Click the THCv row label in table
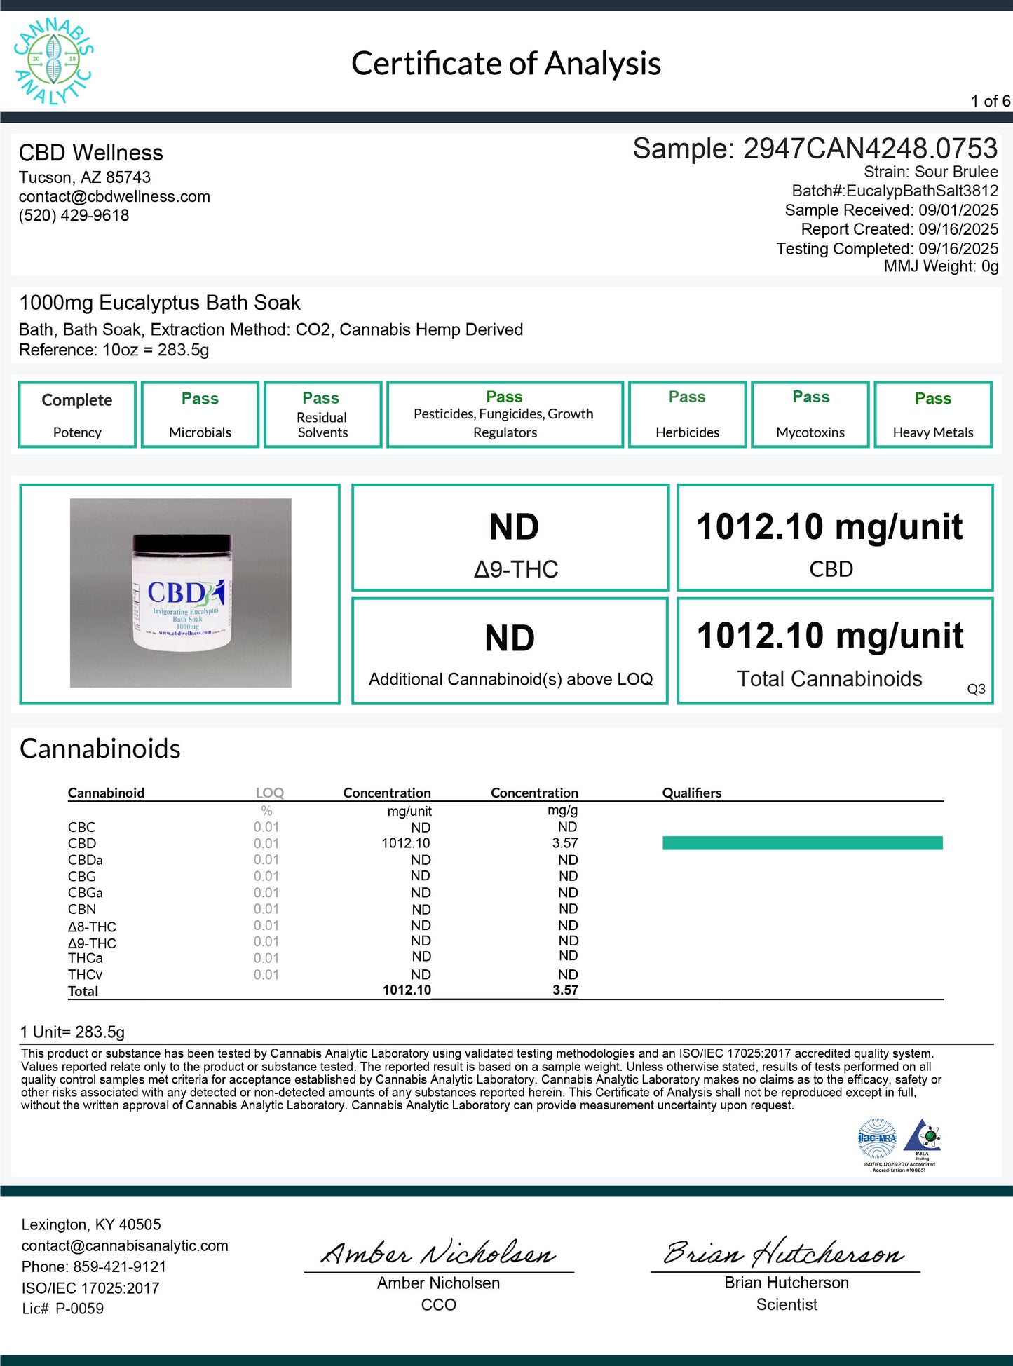Image resolution: width=1013 pixels, height=1366 pixels. click(x=85, y=975)
